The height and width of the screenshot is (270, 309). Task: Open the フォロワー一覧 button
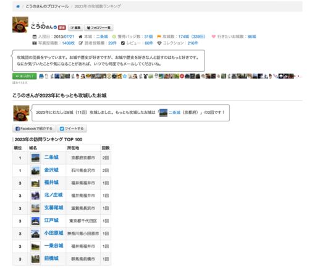pyautogui.click(x=99, y=28)
